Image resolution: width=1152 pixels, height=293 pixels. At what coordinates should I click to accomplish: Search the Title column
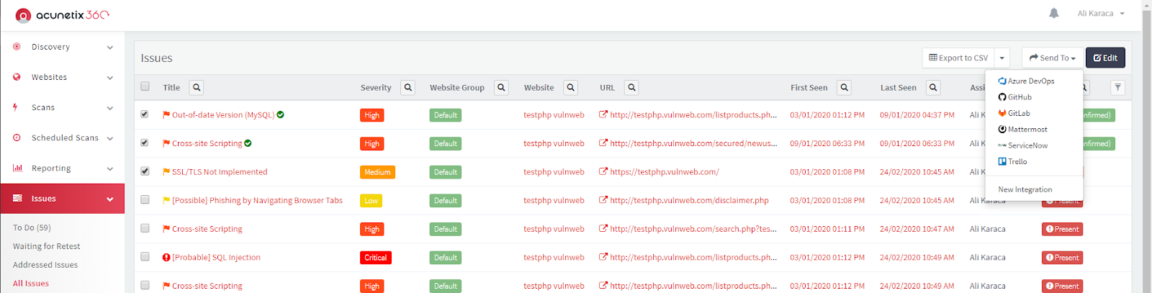pos(197,87)
